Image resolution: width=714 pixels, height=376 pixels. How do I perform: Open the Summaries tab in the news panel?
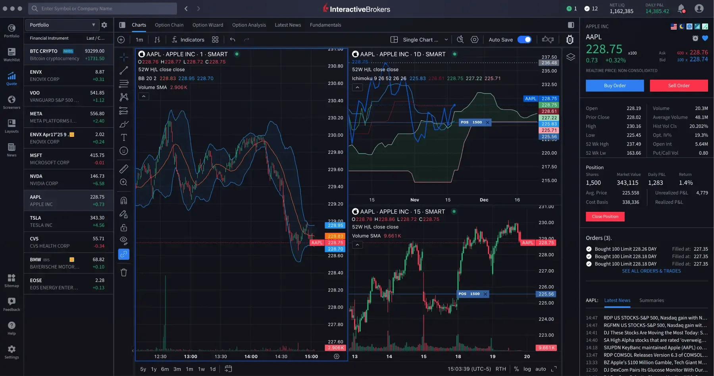651,300
